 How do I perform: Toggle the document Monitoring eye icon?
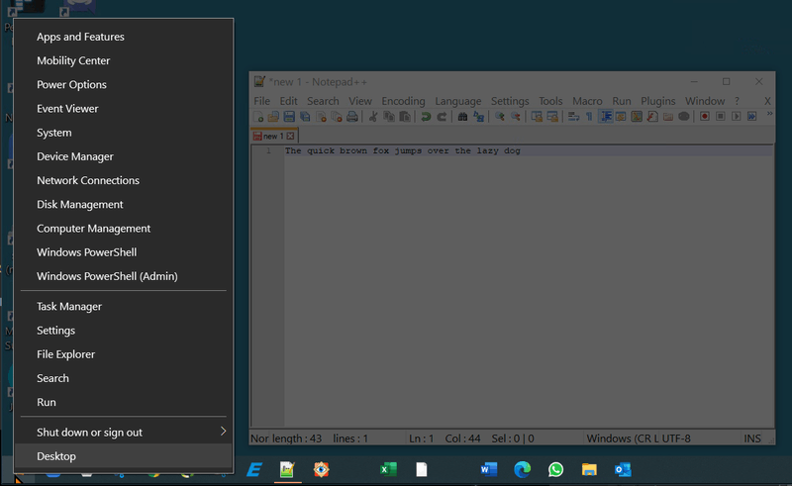click(683, 117)
